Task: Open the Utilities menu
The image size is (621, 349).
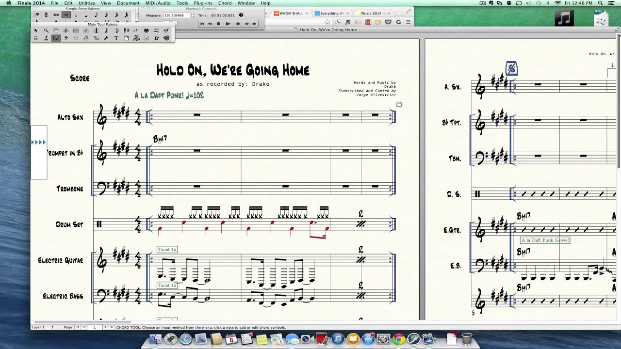Action: point(87,3)
